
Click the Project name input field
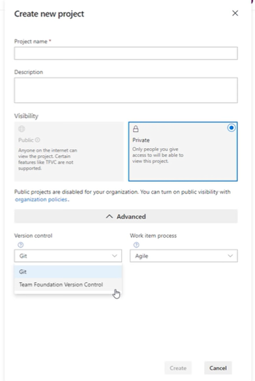[125, 53]
